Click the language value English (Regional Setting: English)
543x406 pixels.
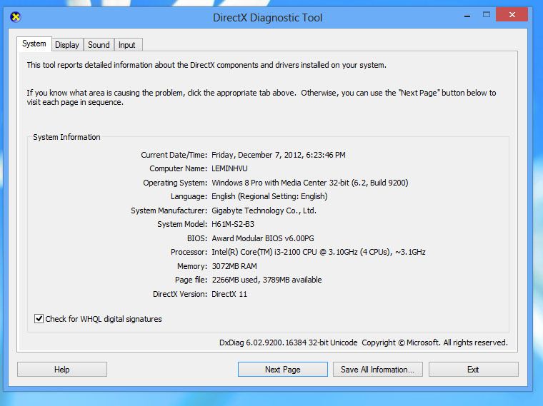coord(269,196)
